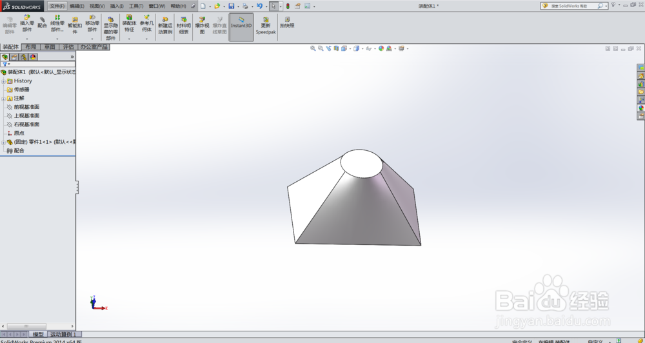Toggle the selection arrow tool
This screenshot has width=645, height=343.
(273, 6)
